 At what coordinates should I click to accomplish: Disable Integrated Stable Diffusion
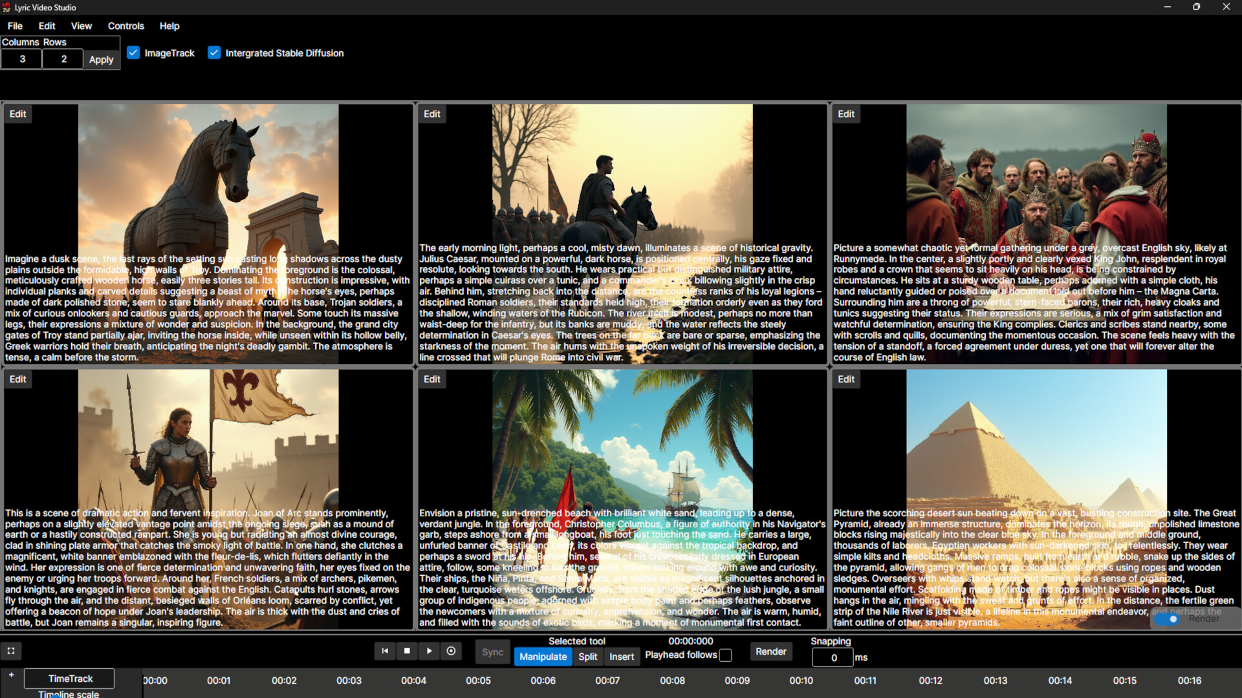coord(214,52)
